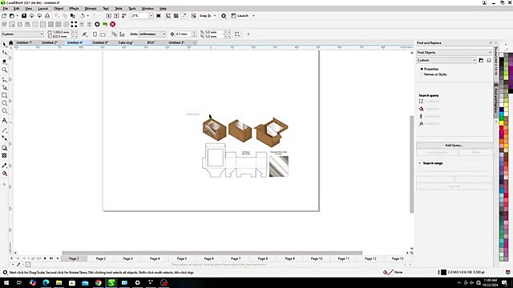Click the horizontal scrollbar below canvas

click(x=212, y=253)
